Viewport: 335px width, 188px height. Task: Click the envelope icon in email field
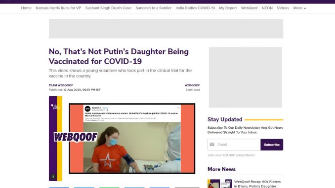pos(212,145)
